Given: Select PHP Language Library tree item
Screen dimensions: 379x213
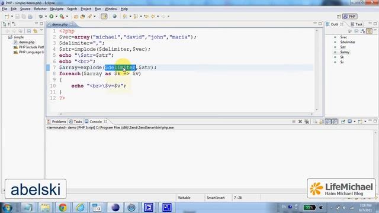Looking at the screenshot, I should pyautogui.click(x=28, y=52).
